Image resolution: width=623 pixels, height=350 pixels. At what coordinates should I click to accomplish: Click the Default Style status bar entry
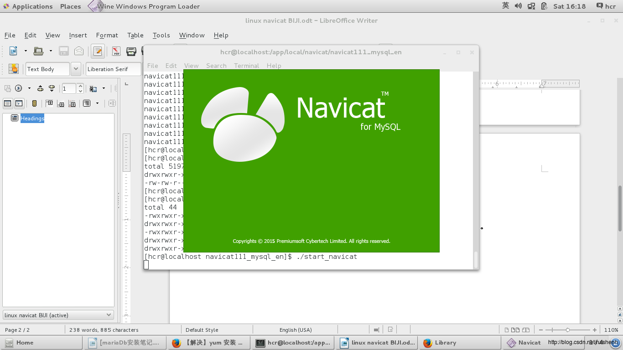[202, 329]
